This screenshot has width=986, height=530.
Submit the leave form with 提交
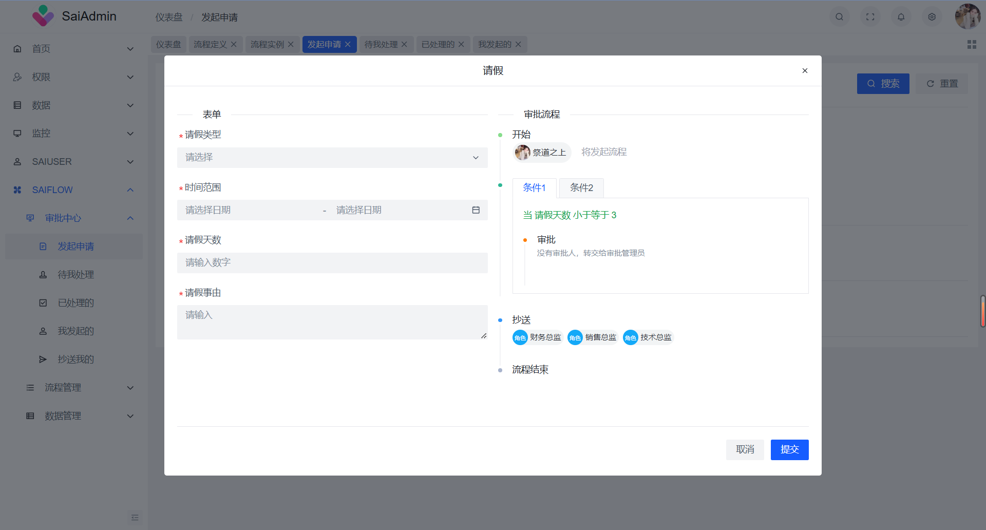pos(789,450)
